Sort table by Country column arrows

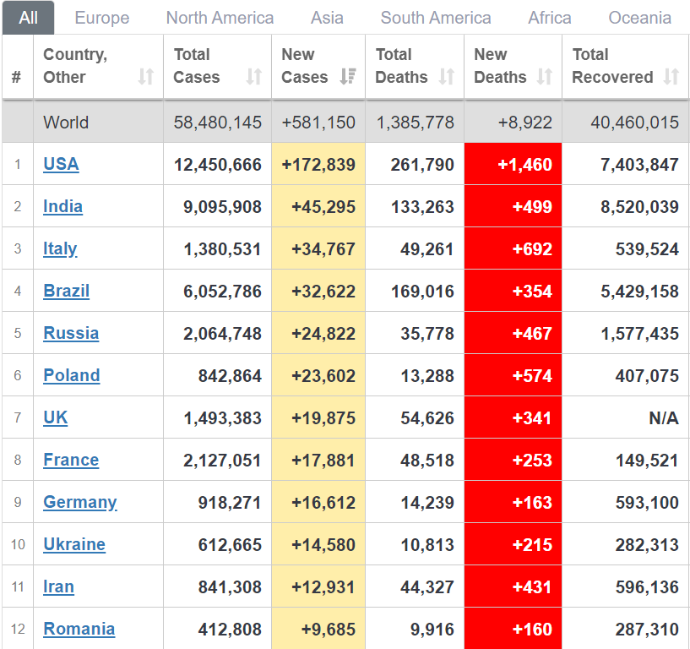coord(145,77)
